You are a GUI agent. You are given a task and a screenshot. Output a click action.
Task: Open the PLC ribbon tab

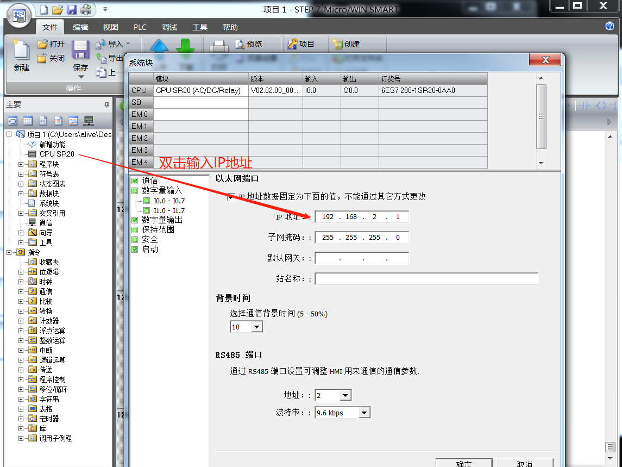tap(140, 27)
